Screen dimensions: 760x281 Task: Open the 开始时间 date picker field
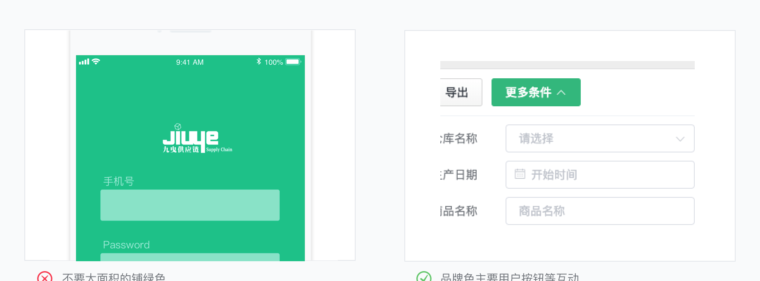(x=600, y=175)
